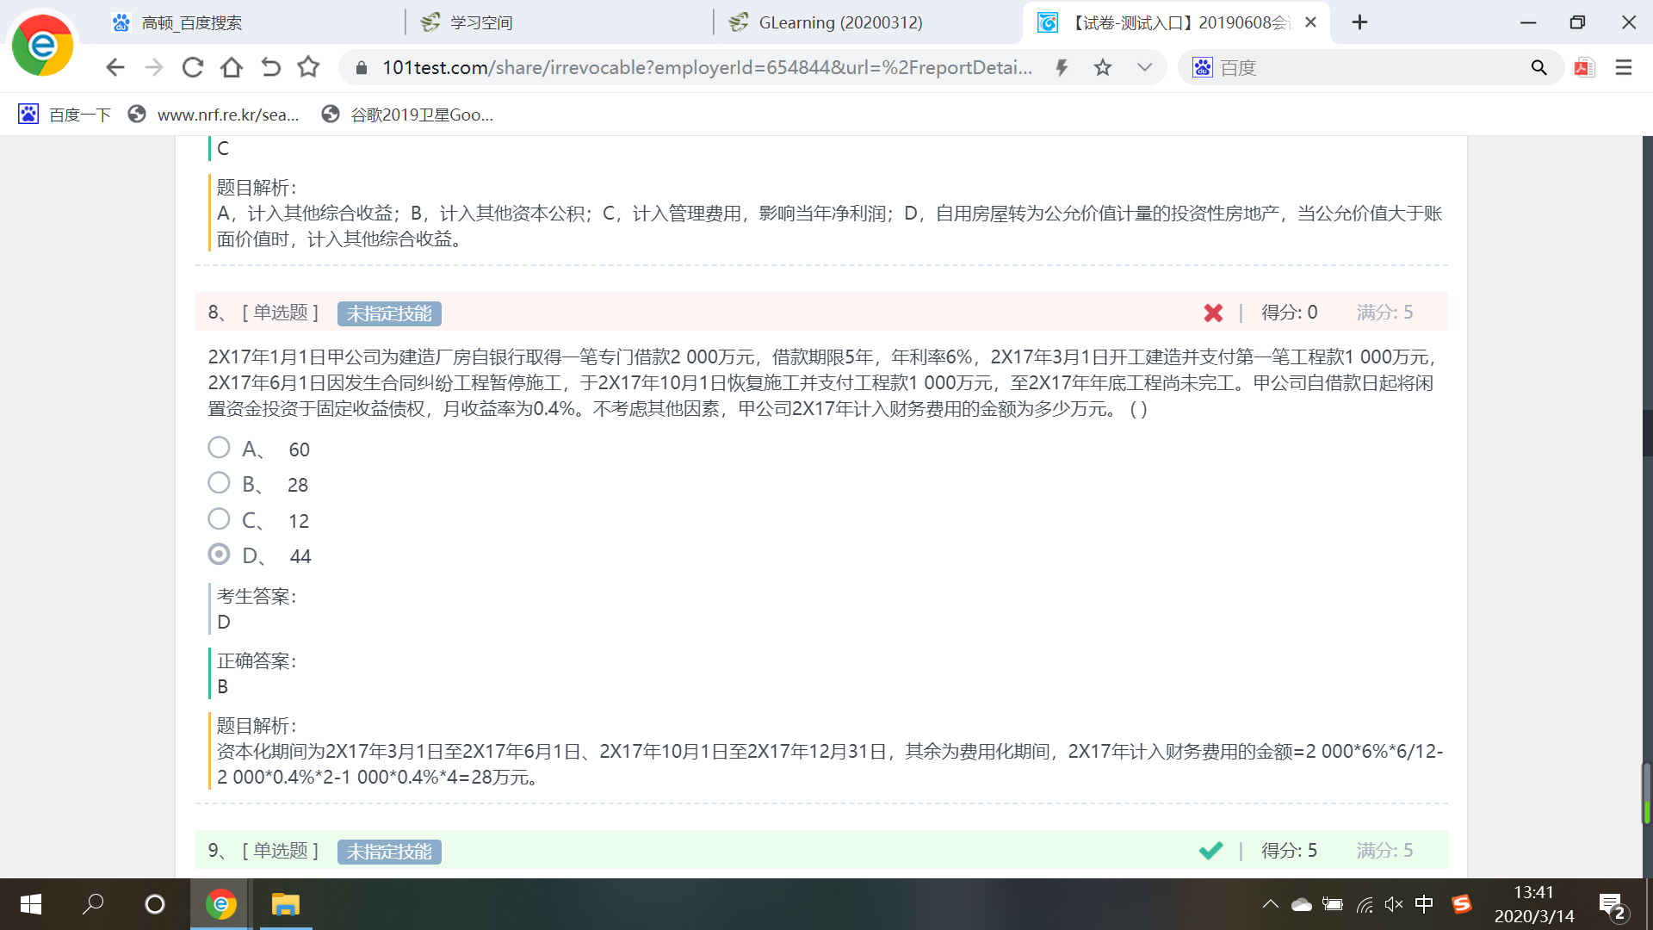Open the PDF extension icon
Image resolution: width=1653 pixels, height=930 pixels.
click(x=1584, y=67)
